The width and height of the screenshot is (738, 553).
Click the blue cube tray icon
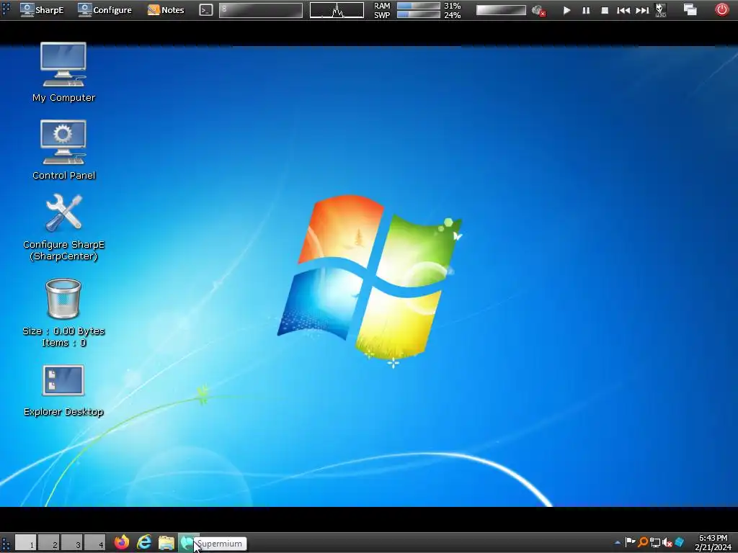(679, 543)
